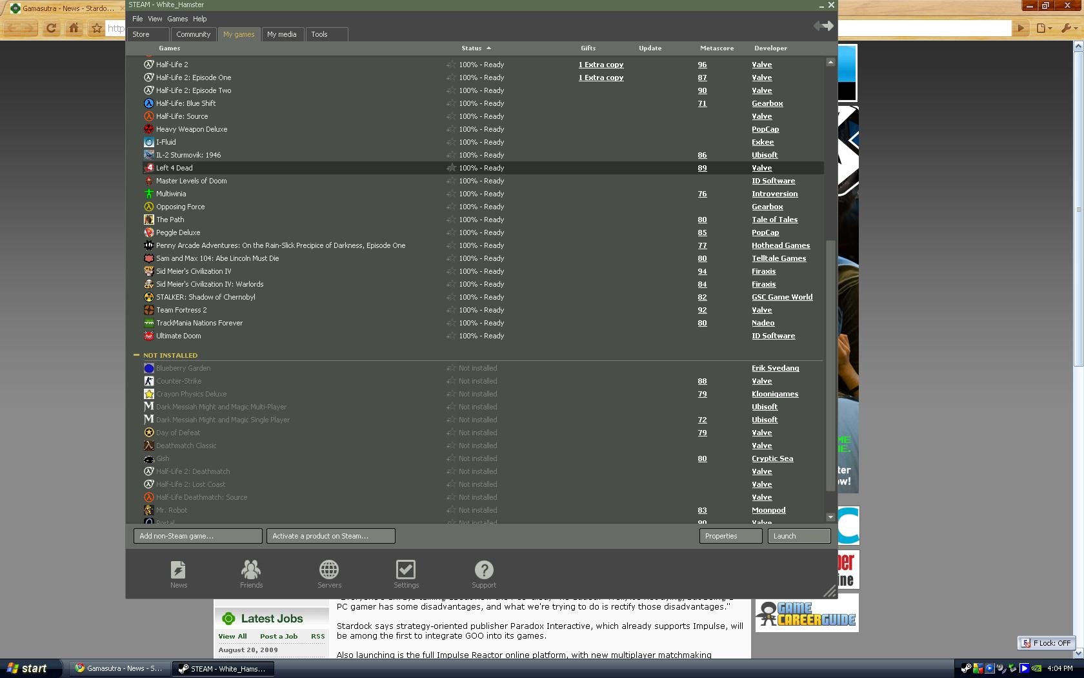Open Half-Life 2 '1 Extra copy' gift link
This screenshot has height=678, width=1084.
pos(601,65)
